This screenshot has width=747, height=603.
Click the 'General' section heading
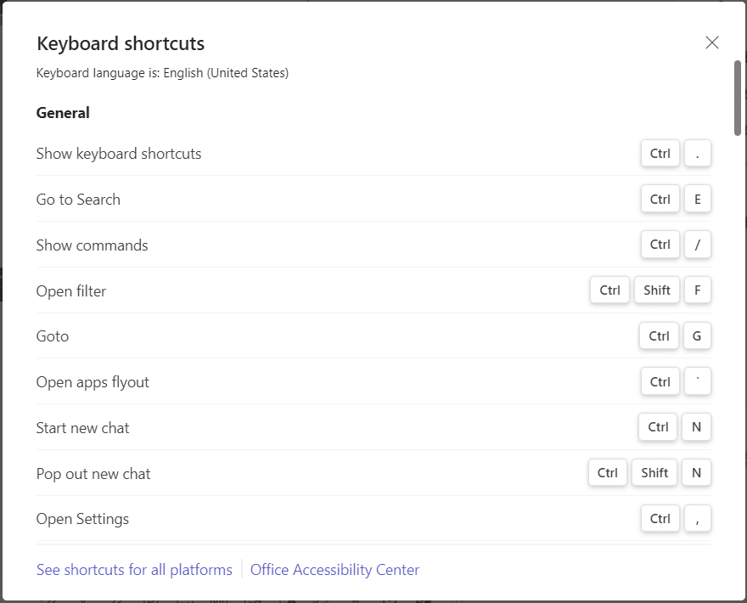(x=63, y=113)
